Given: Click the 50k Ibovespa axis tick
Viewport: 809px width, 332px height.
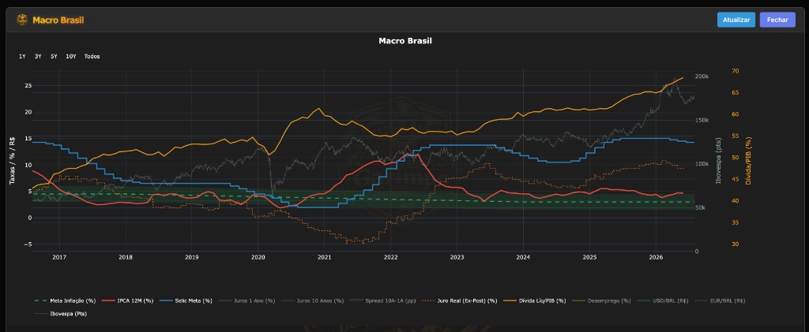Looking at the screenshot, I should point(700,207).
